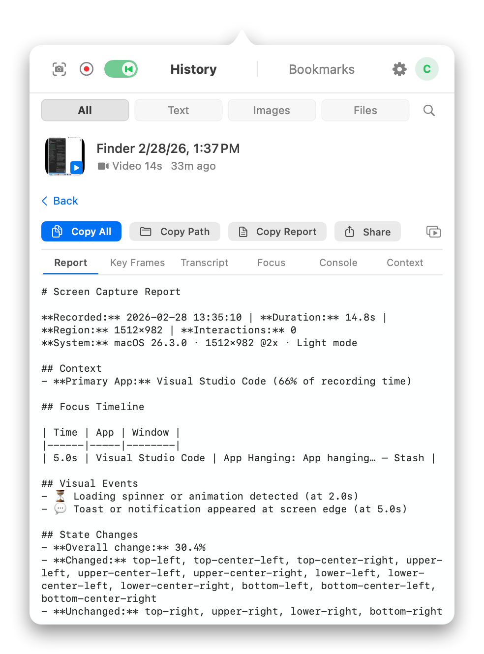The image size is (484, 654).
Task: Open the C account avatar
Action: (x=426, y=69)
